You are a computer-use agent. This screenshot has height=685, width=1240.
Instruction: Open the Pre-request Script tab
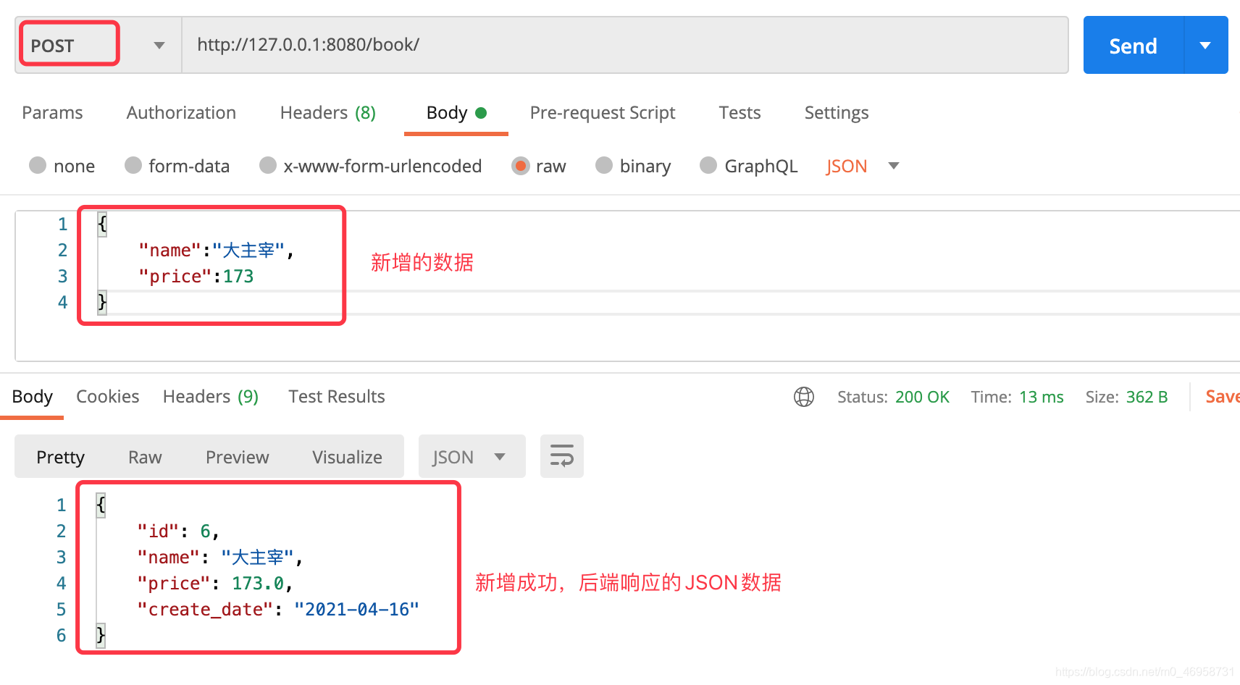pos(603,113)
